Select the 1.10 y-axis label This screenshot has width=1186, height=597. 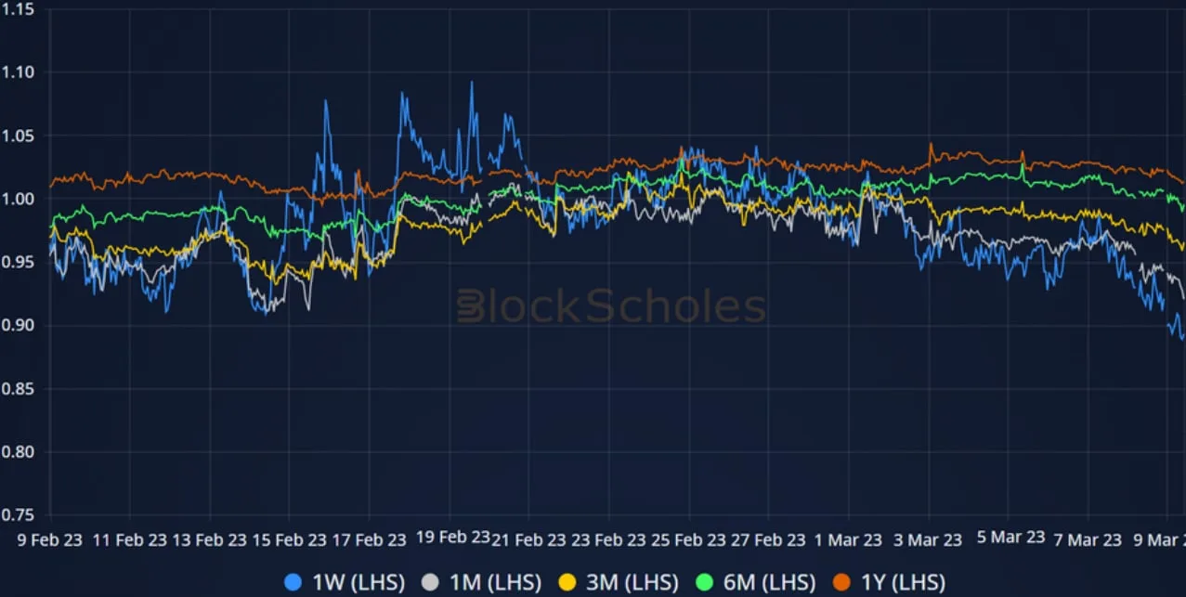[x=19, y=71]
